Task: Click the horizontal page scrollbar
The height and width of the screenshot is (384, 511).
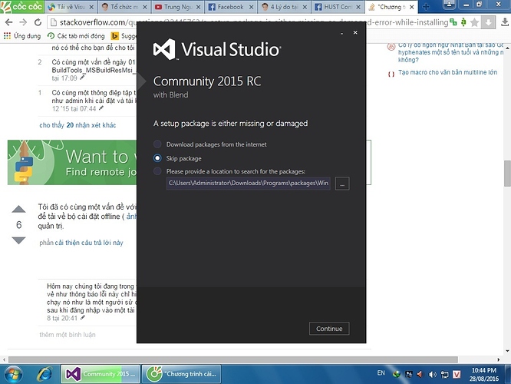Action: pyautogui.click(x=233, y=359)
